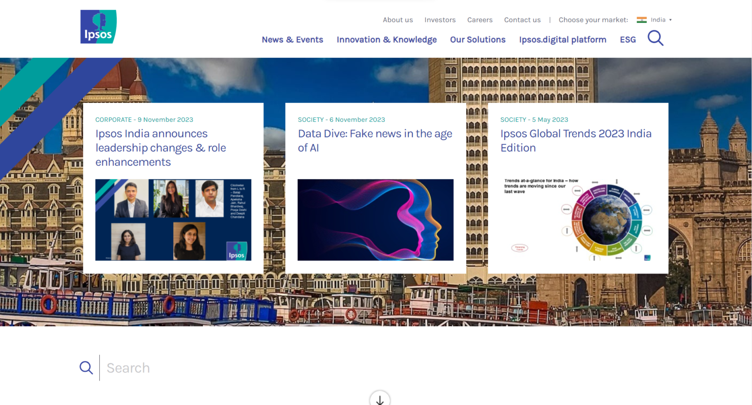This screenshot has width=752, height=405.
Task: Open the News & Events menu
Action: point(292,40)
